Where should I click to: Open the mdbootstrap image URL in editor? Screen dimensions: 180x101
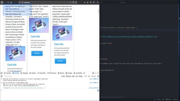click(129, 37)
